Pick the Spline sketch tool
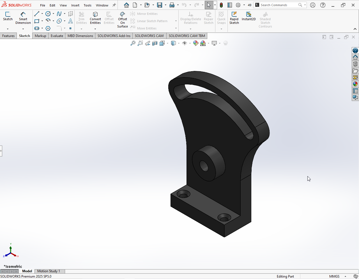This screenshot has height=279, width=359. (x=59, y=14)
